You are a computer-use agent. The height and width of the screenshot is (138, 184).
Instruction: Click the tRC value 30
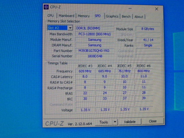click(85, 99)
